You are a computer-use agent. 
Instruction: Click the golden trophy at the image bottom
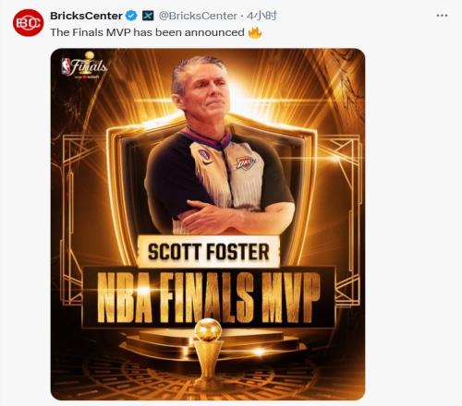click(208, 352)
